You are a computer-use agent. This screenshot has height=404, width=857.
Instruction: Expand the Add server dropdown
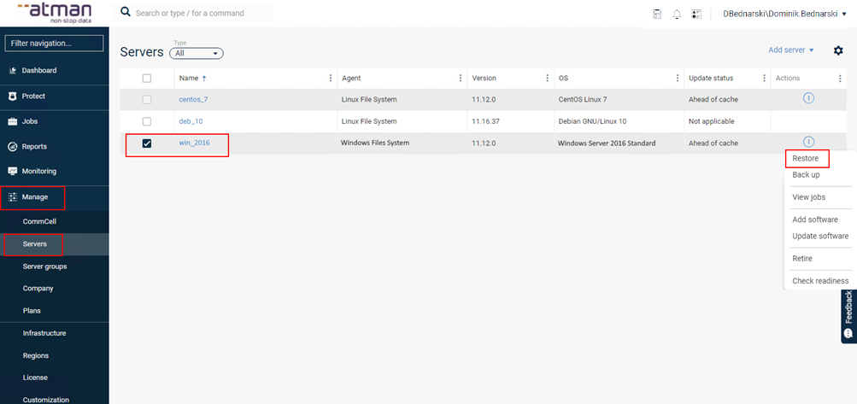(x=790, y=50)
